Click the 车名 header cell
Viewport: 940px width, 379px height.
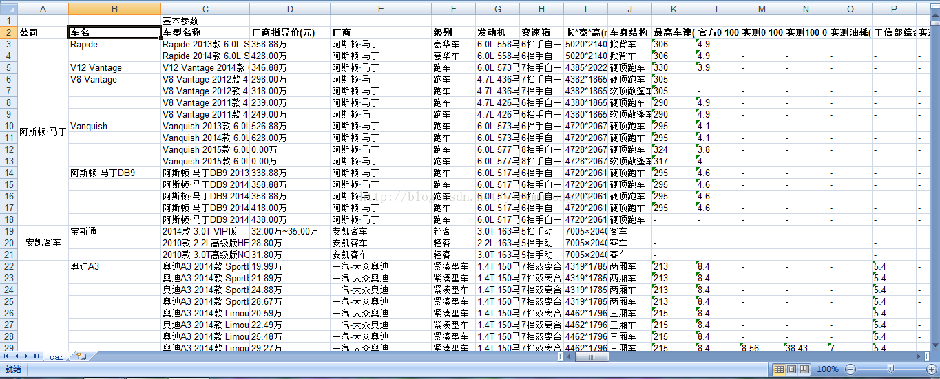point(114,32)
